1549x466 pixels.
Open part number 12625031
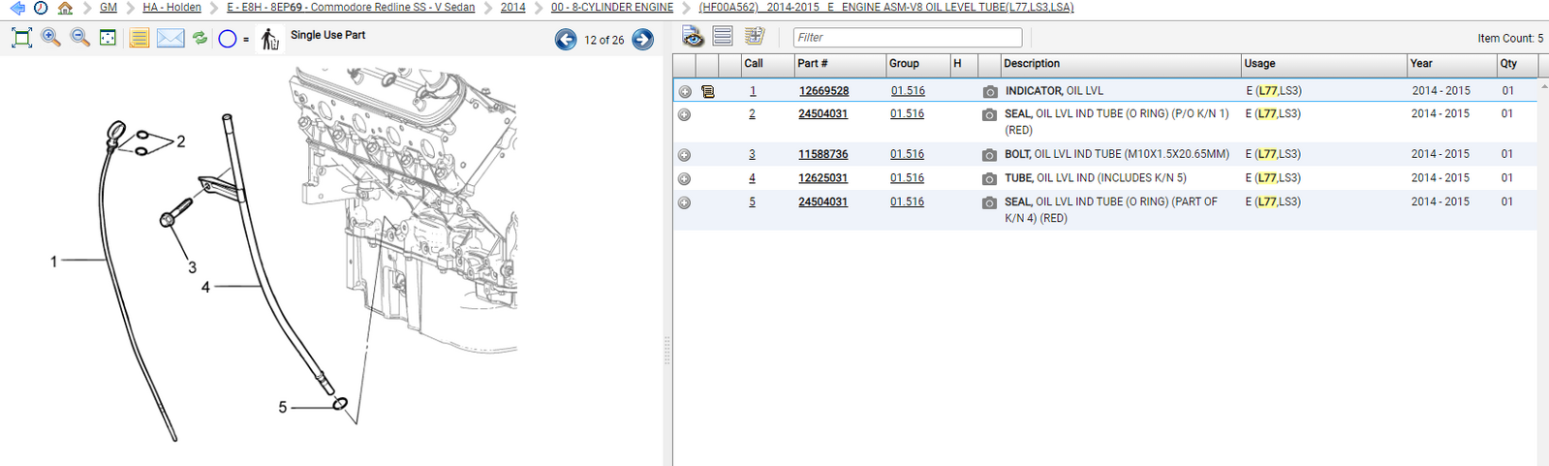[822, 179]
